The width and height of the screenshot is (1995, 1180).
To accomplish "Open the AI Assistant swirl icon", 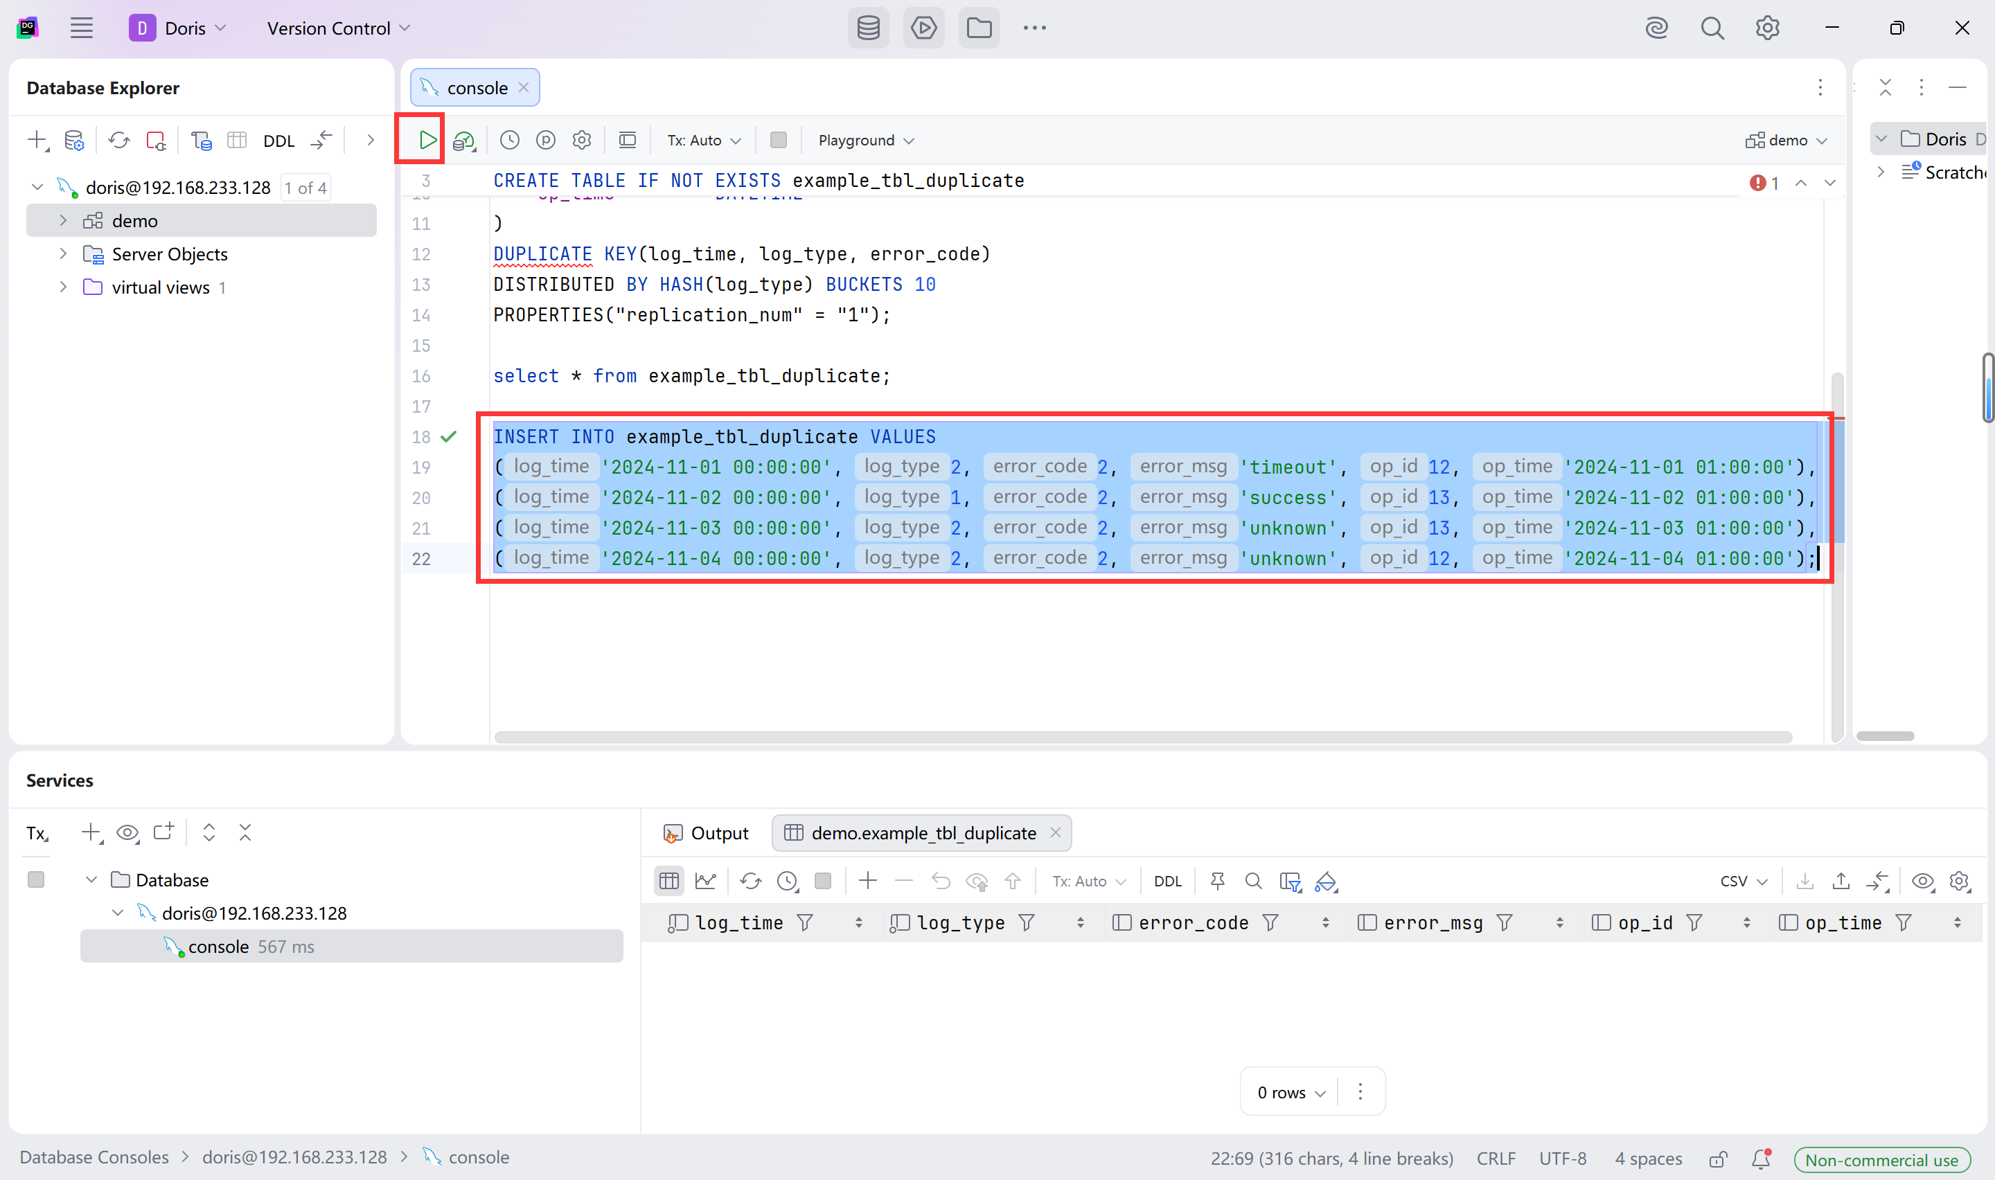I will 1656,28.
